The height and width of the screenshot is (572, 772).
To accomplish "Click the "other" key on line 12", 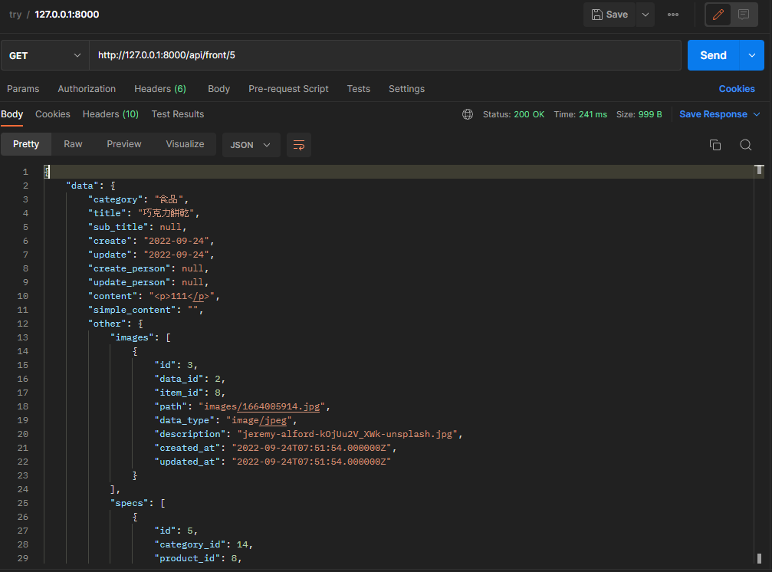I will tap(107, 324).
